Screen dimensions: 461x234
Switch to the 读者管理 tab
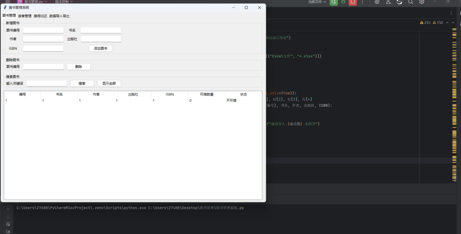(25, 16)
